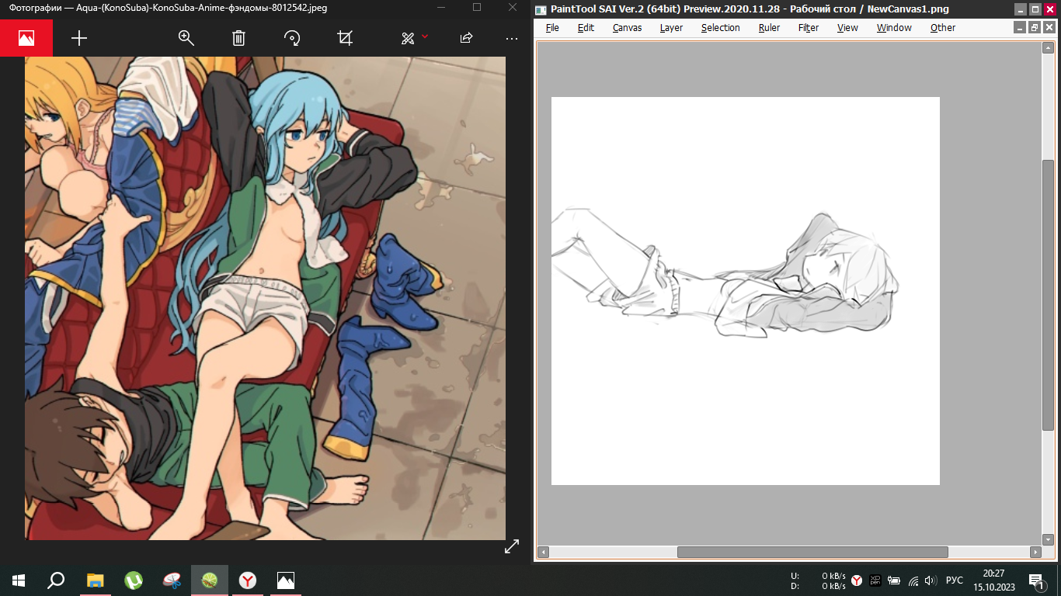The height and width of the screenshot is (596, 1061).
Task: Switch to Photos app via taskbar icon
Action: (x=286, y=580)
